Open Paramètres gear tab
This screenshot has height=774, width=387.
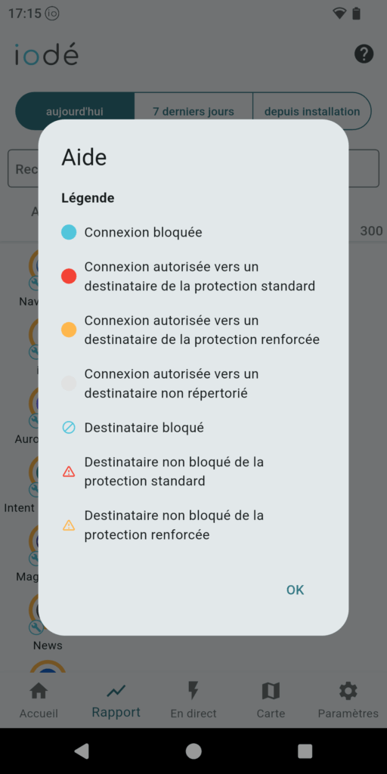(x=348, y=700)
